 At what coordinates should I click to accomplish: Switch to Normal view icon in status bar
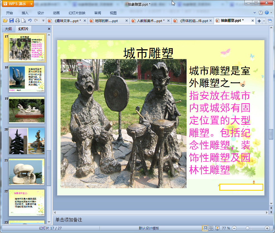point(205,228)
